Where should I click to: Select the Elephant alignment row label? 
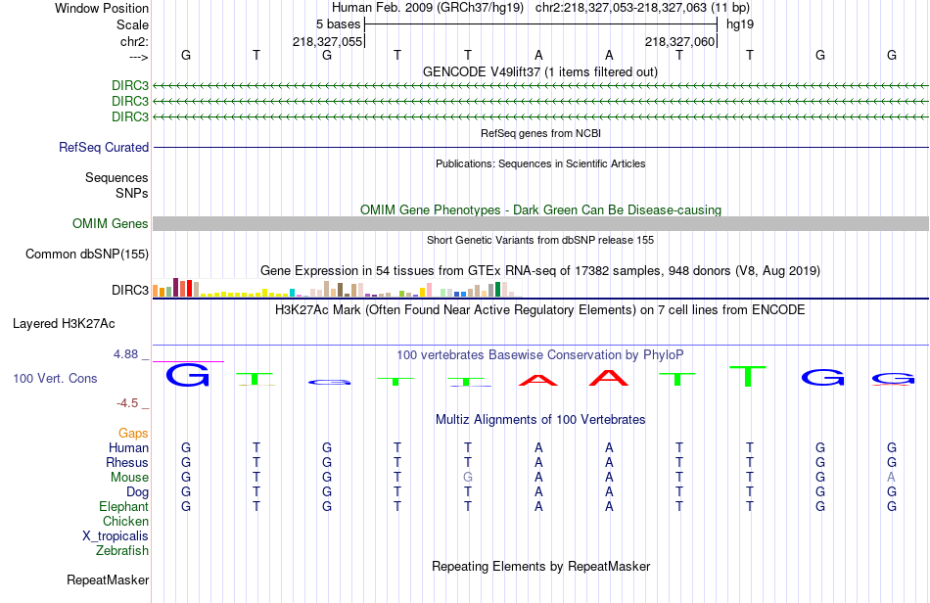click(124, 506)
